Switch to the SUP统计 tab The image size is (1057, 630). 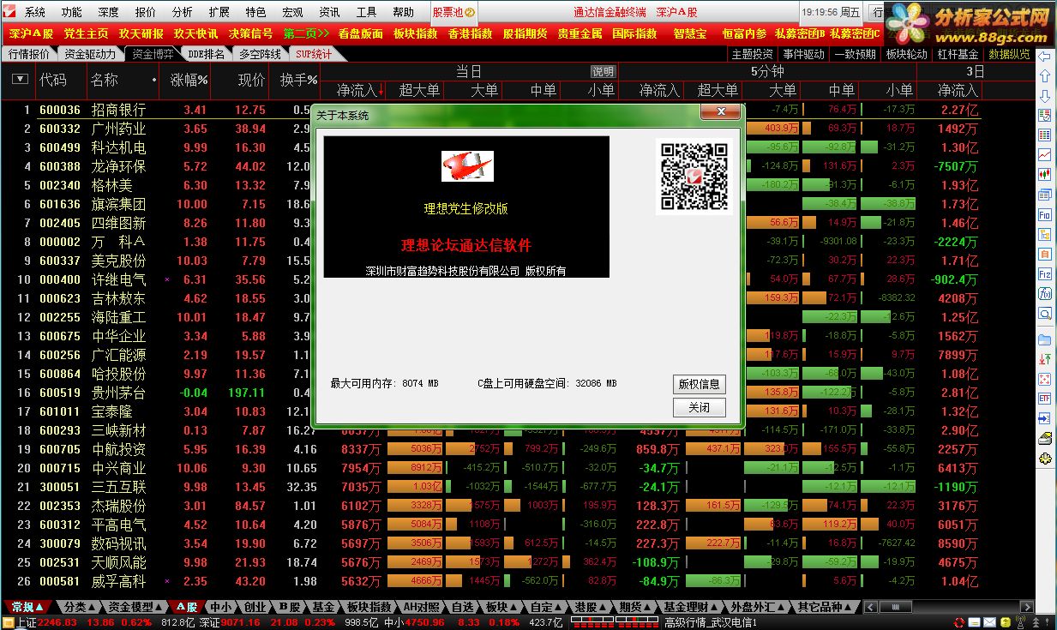click(314, 54)
